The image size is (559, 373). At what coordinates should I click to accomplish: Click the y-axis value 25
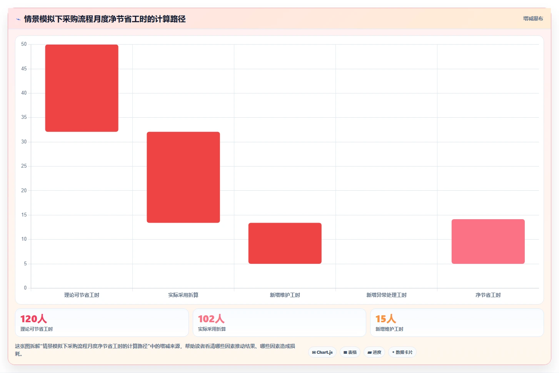(24, 166)
